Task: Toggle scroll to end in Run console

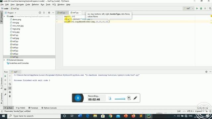Action: tap(10, 88)
